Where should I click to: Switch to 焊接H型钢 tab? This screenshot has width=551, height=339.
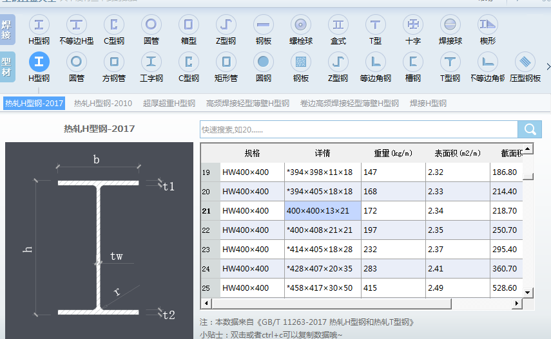(428, 104)
